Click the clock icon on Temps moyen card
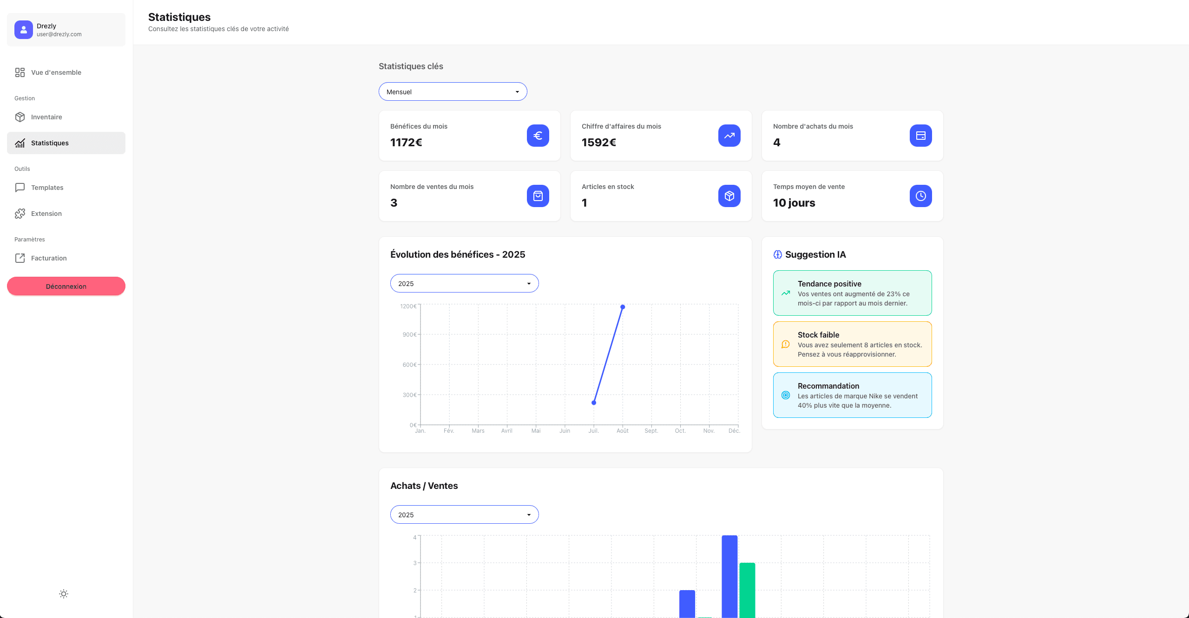Screen dimensions: 1189x618 tap(920, 196)
